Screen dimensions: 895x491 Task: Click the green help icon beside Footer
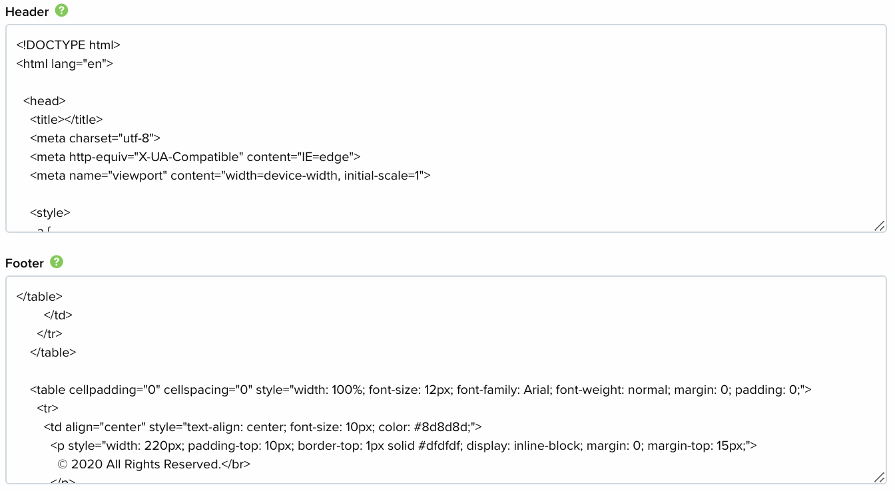[x=57, y=262]
